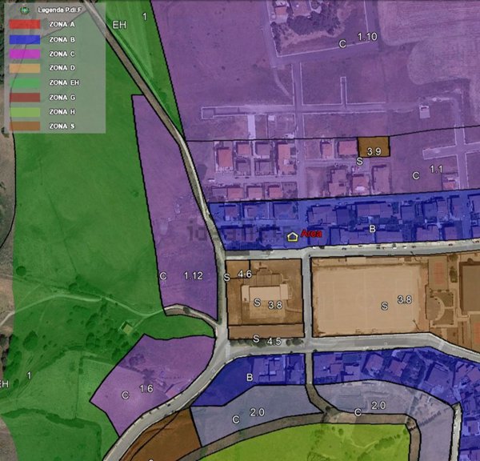Select the strip labeled 4.5
This screenshot has height=461, width=480.
pyautogui.click(x=273, y=341)
